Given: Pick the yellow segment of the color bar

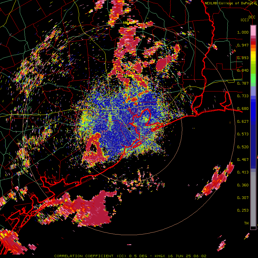Looking at the screenshot, I should click(253, 56).
